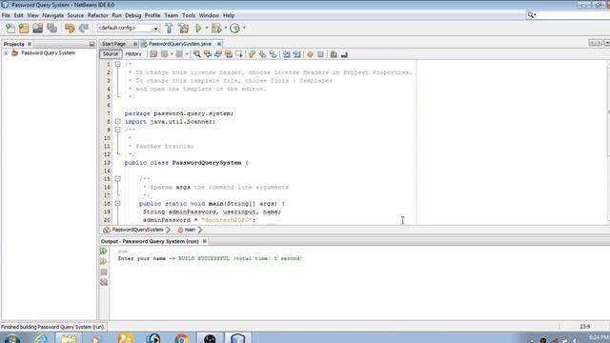The image size is (610, 343).
Task: Click the Find Selection magnifier icon in editor toolbar
Action: tap(197, 54)
